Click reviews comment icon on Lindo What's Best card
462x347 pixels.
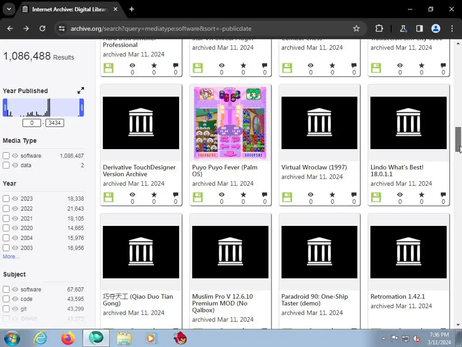coord(443,194)
